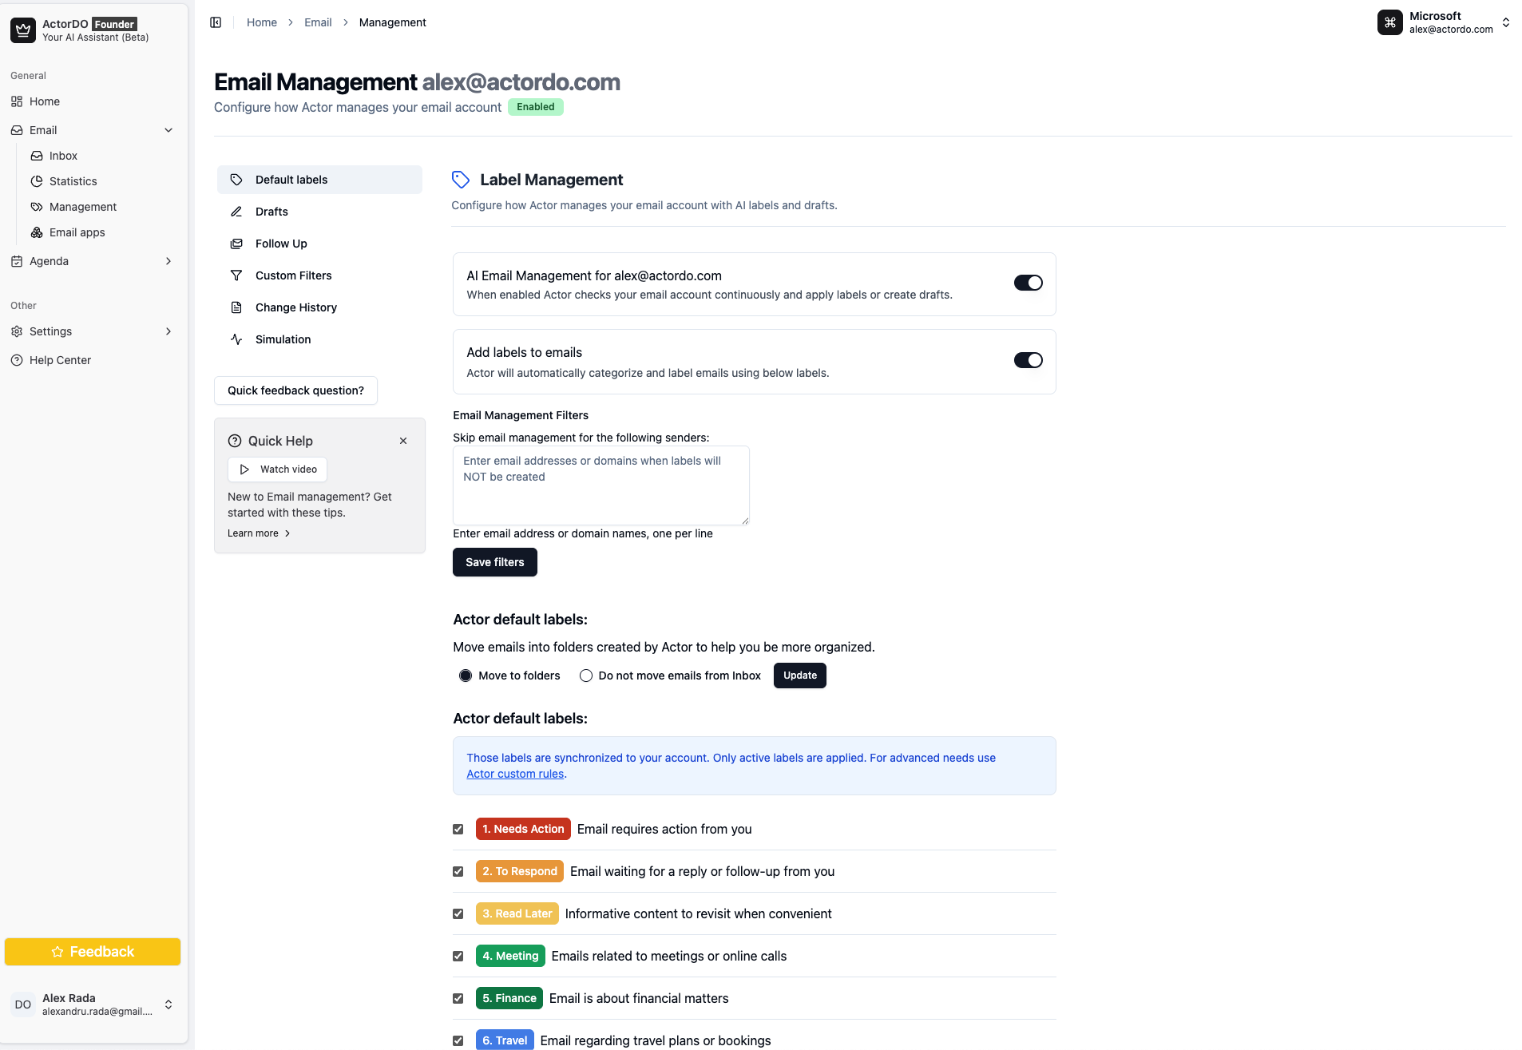Click the play icon on Watch video
Viewport: 1522px width, 1050px height.
(245, 470)
